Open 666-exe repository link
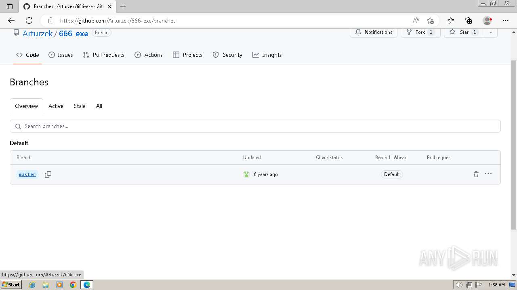The height and width of the screenshot is (290, 517). point(74,33)
